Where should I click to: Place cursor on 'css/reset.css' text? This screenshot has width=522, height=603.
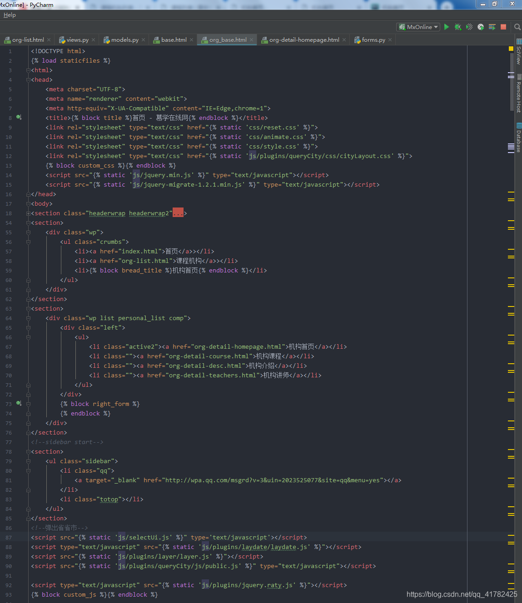tap(273, 127)
